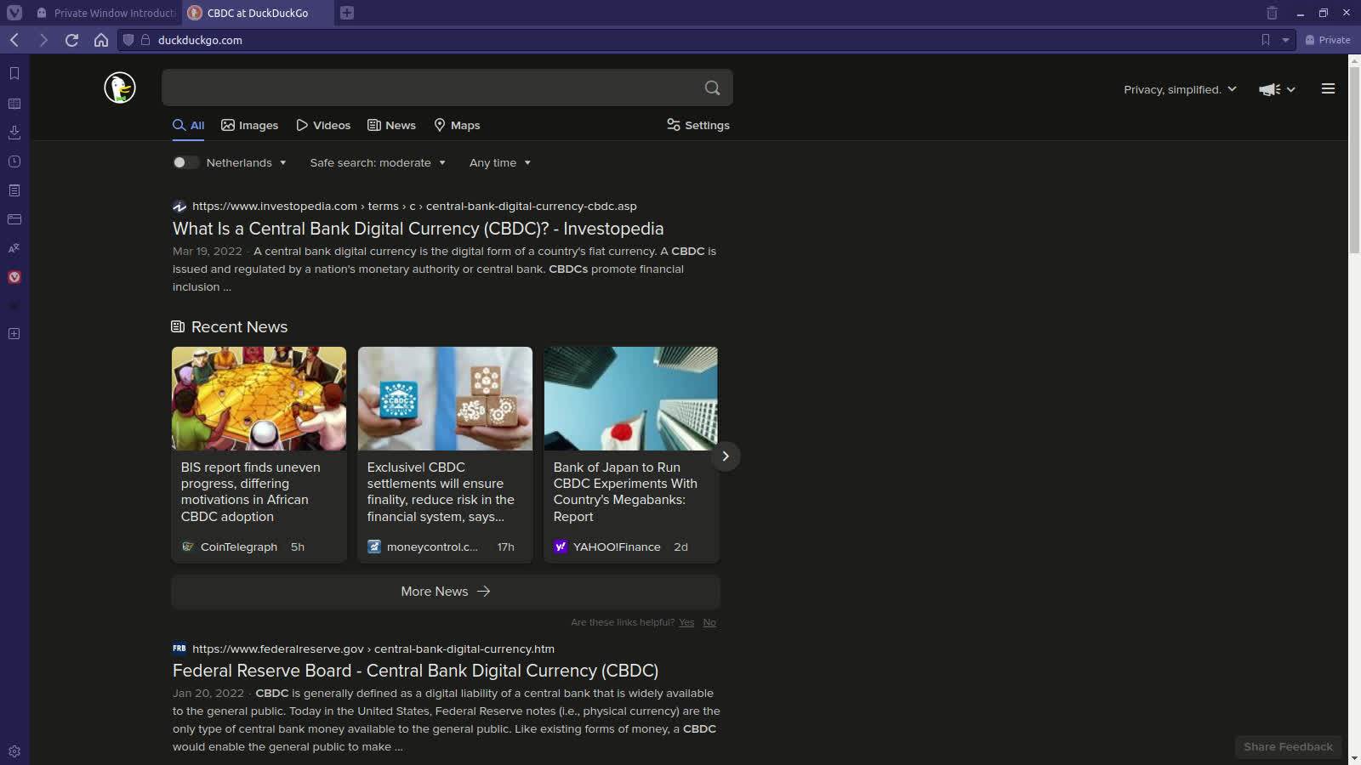Open the Bookmarks panel in the sidebar

coord(14,74)
